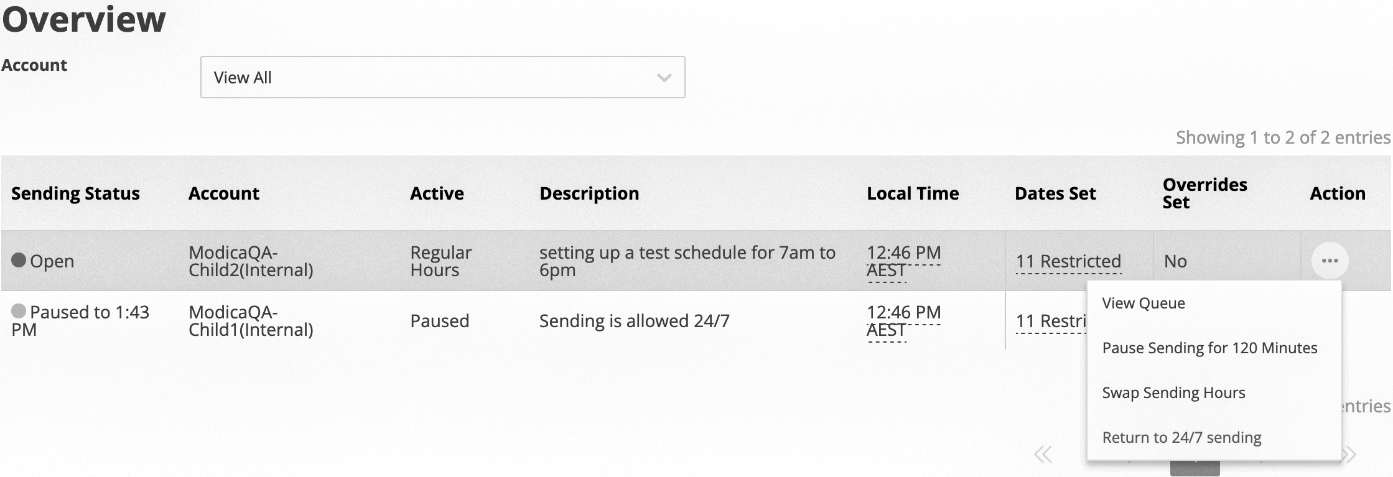The image size is (1393, 477).
Task: Click the Paused active status for ModicaQA-Child1
Action: coord(440,320)
